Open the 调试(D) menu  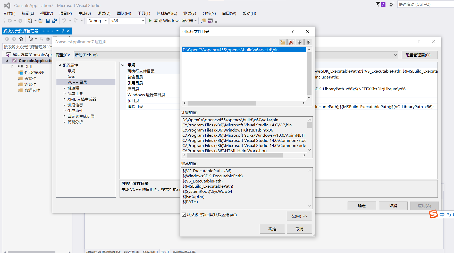(x=104, y=13)
